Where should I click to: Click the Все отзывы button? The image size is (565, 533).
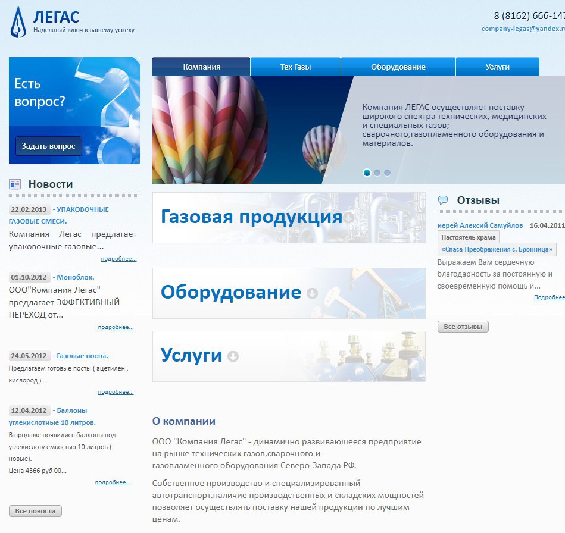(x=463, y=327)
